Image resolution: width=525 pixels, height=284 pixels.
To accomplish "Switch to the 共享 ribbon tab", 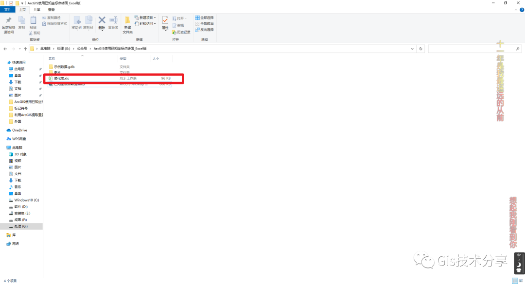I will [37, 10].
